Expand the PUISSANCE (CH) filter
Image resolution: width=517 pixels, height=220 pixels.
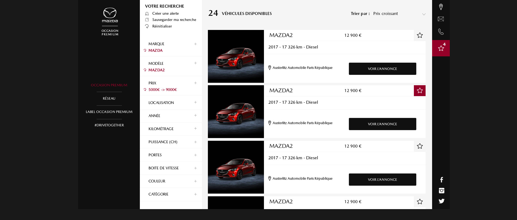195,142
